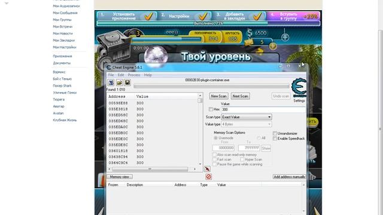Click red arrow to add selected addresses
Screen dimensions: 383x215
click(207, 169)
